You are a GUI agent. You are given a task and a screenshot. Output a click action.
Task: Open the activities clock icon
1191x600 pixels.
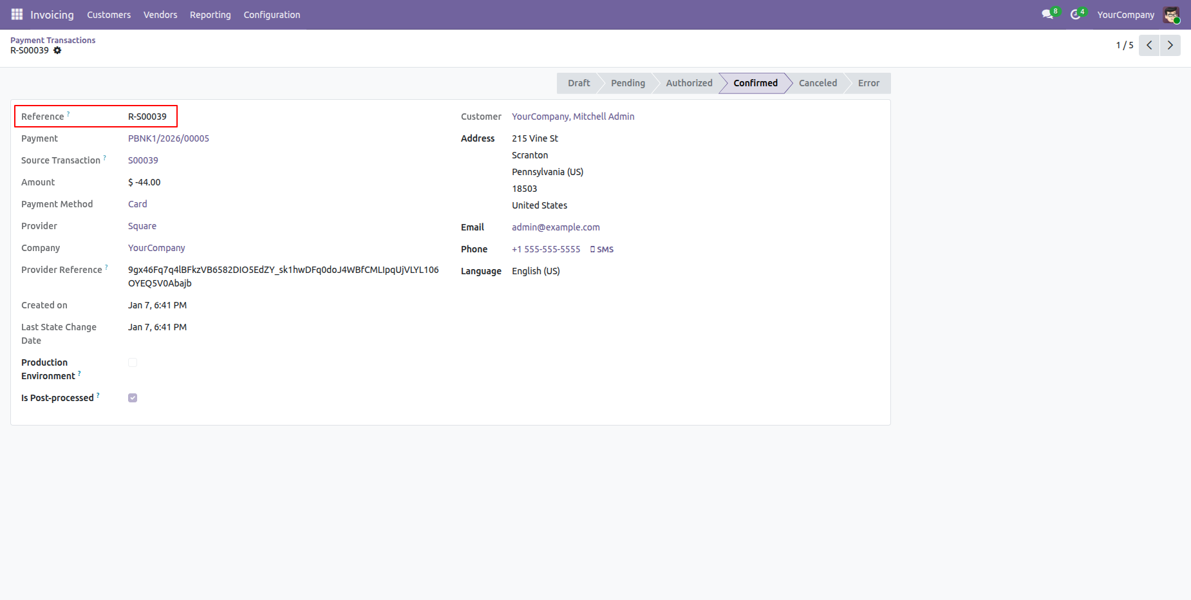coord(1075,14)
